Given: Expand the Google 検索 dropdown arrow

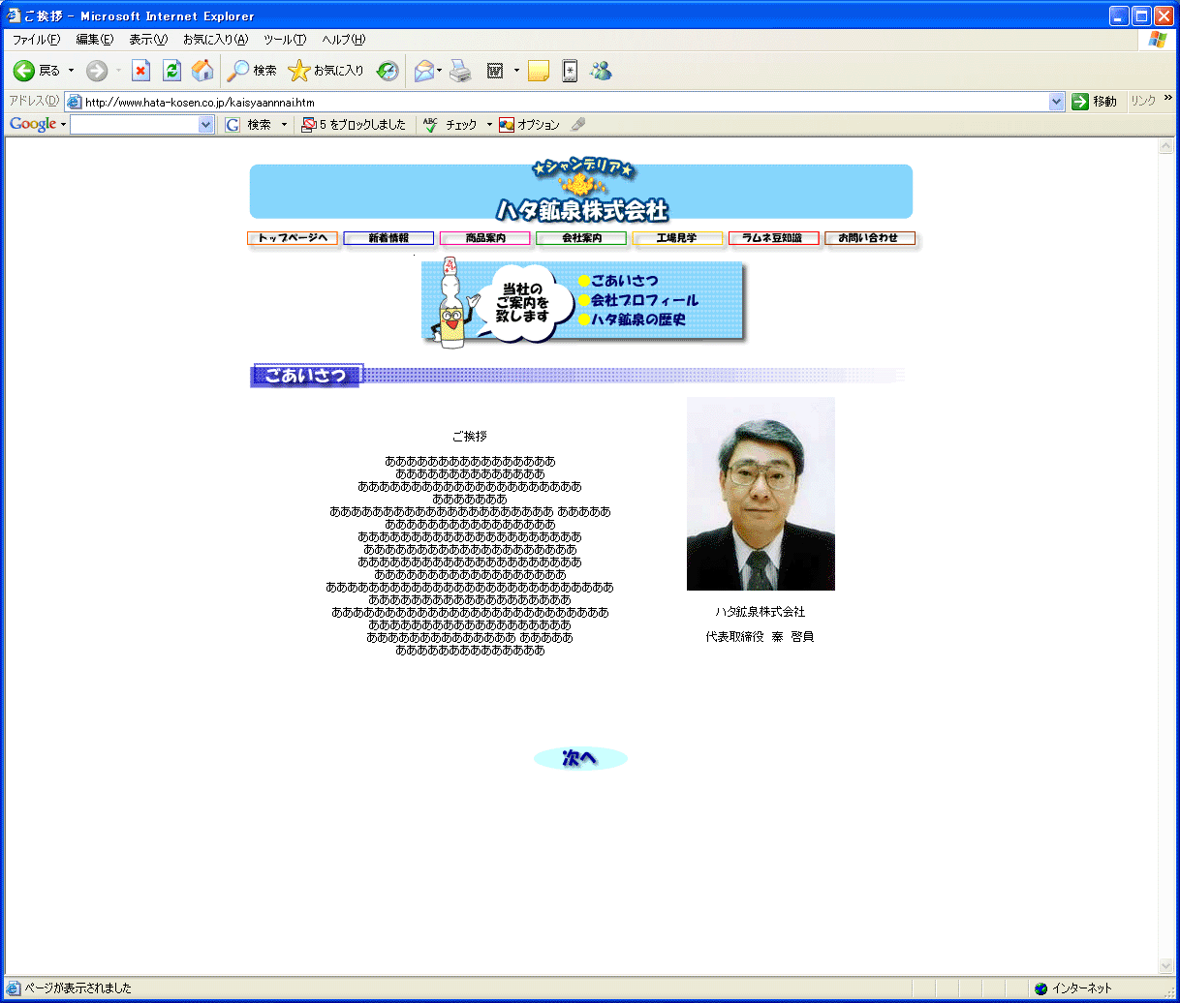Looking at the screenshot, I should point(284,125).
